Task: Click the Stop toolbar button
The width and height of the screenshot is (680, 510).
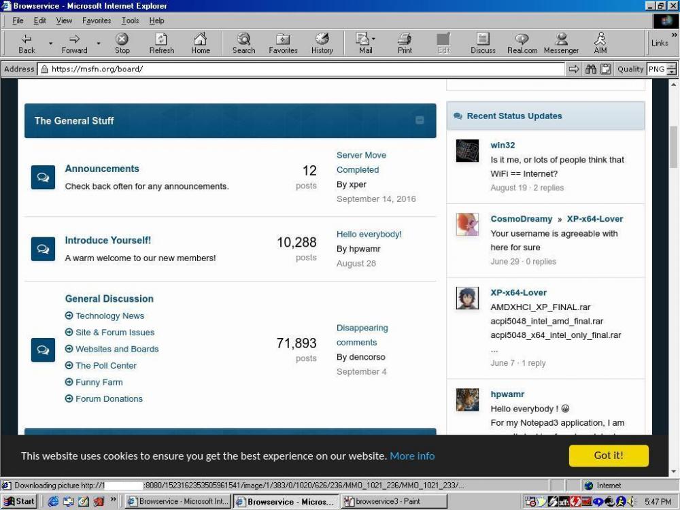Action: coord(122,44)
